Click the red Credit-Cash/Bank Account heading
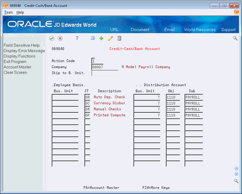 click(x=135, y=49)
